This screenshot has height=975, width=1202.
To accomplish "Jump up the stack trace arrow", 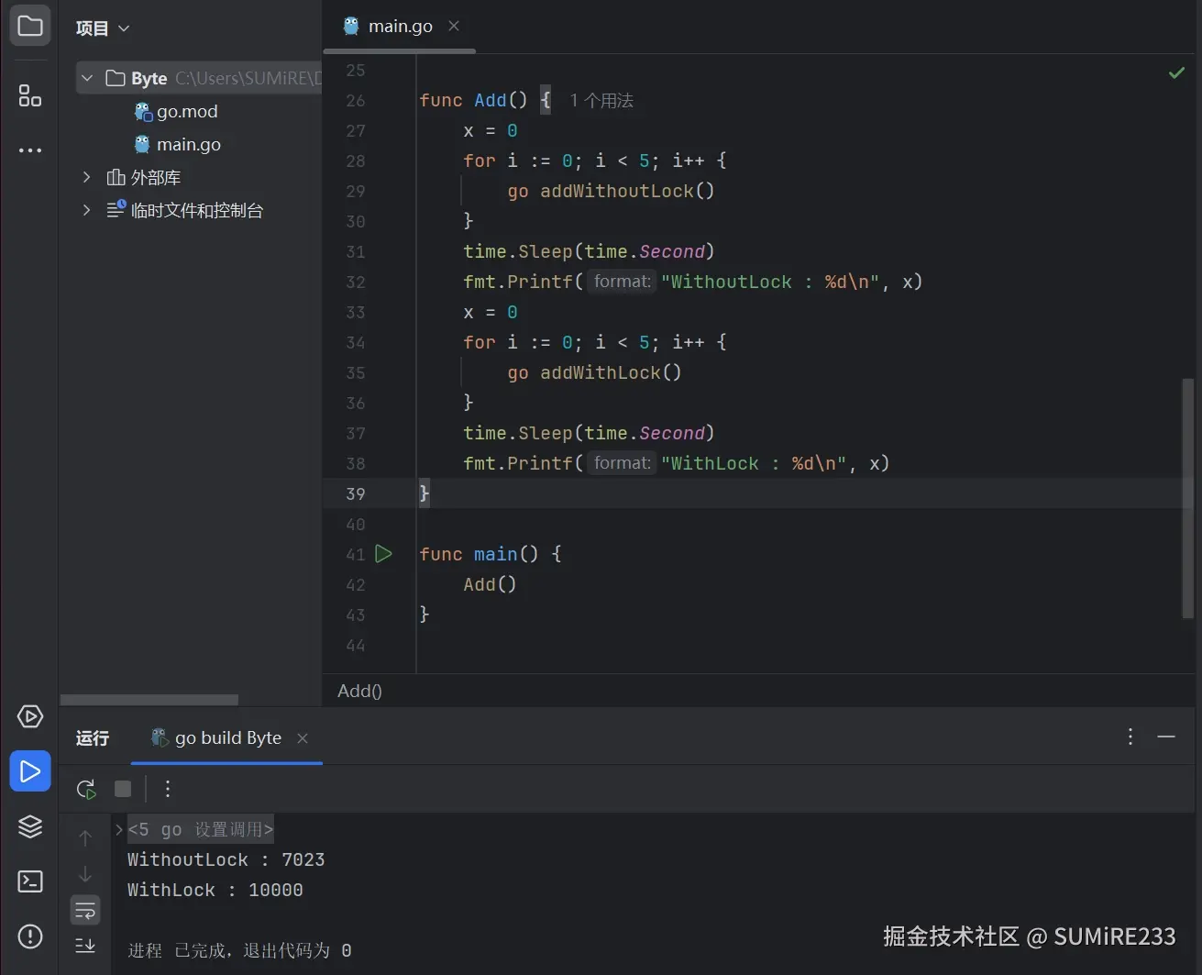I will (85, 838).
